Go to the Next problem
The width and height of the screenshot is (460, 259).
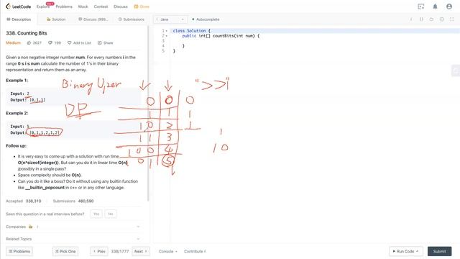coord(141,251)
